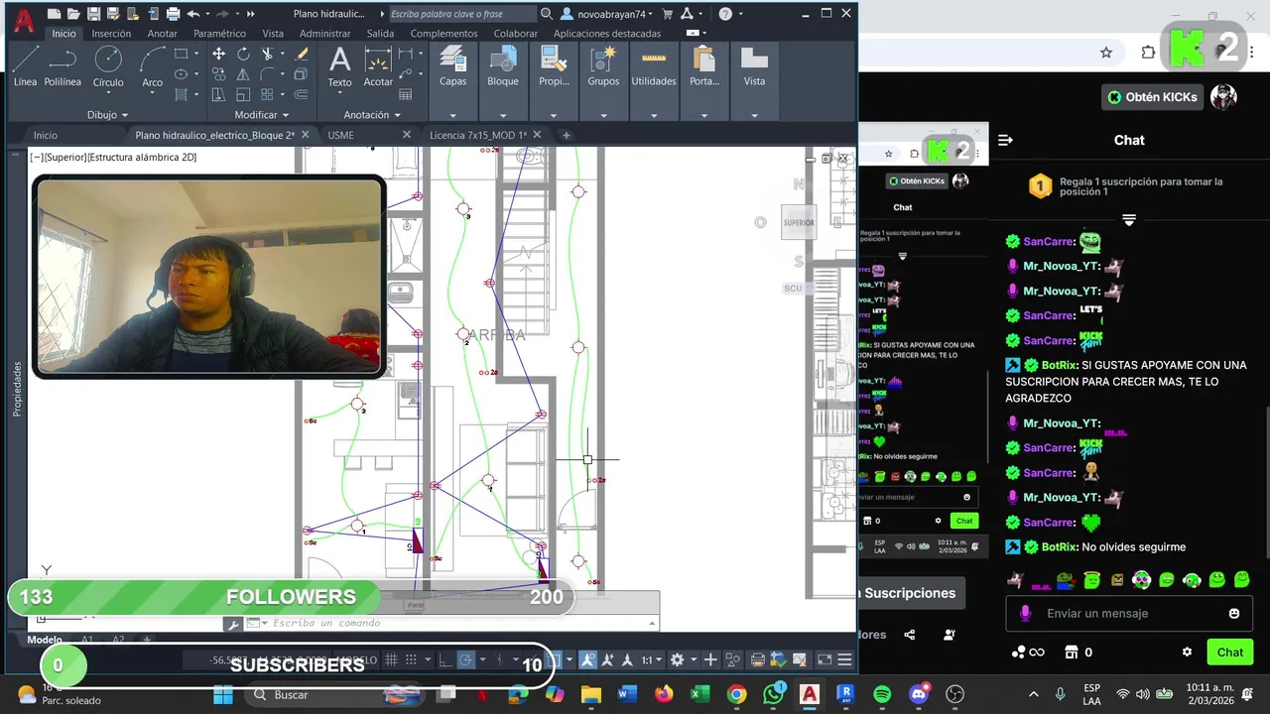Bookmark page with Chrome star icon
The image size is (1270, 714).
point(1106,53)
